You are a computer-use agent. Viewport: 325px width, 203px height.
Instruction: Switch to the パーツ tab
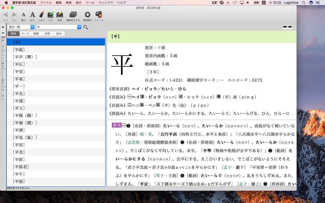click(25, 33)
